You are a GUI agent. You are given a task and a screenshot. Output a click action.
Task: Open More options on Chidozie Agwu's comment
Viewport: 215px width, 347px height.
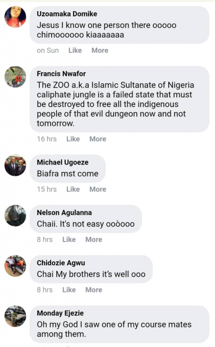click(x=94, y=290)
